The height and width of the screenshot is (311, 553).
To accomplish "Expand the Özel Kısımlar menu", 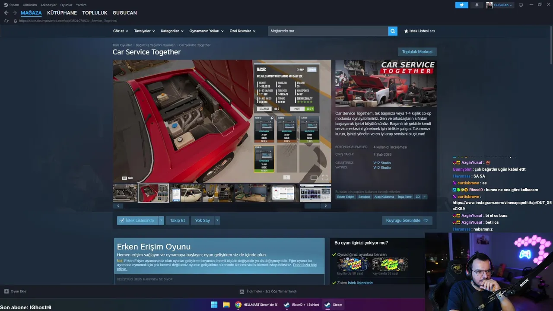I will pos(242,31).
